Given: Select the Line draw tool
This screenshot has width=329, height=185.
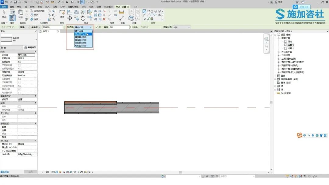Looking at the screenshot, I should coord(144,11).
